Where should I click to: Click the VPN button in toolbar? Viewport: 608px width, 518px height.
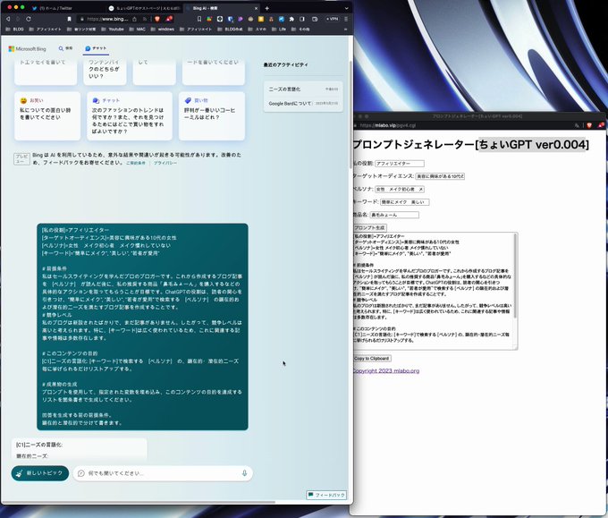point(333,19)
